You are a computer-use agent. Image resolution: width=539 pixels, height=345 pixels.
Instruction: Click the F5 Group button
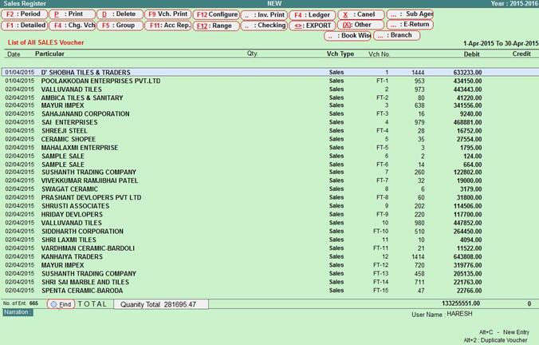[120, 26]
